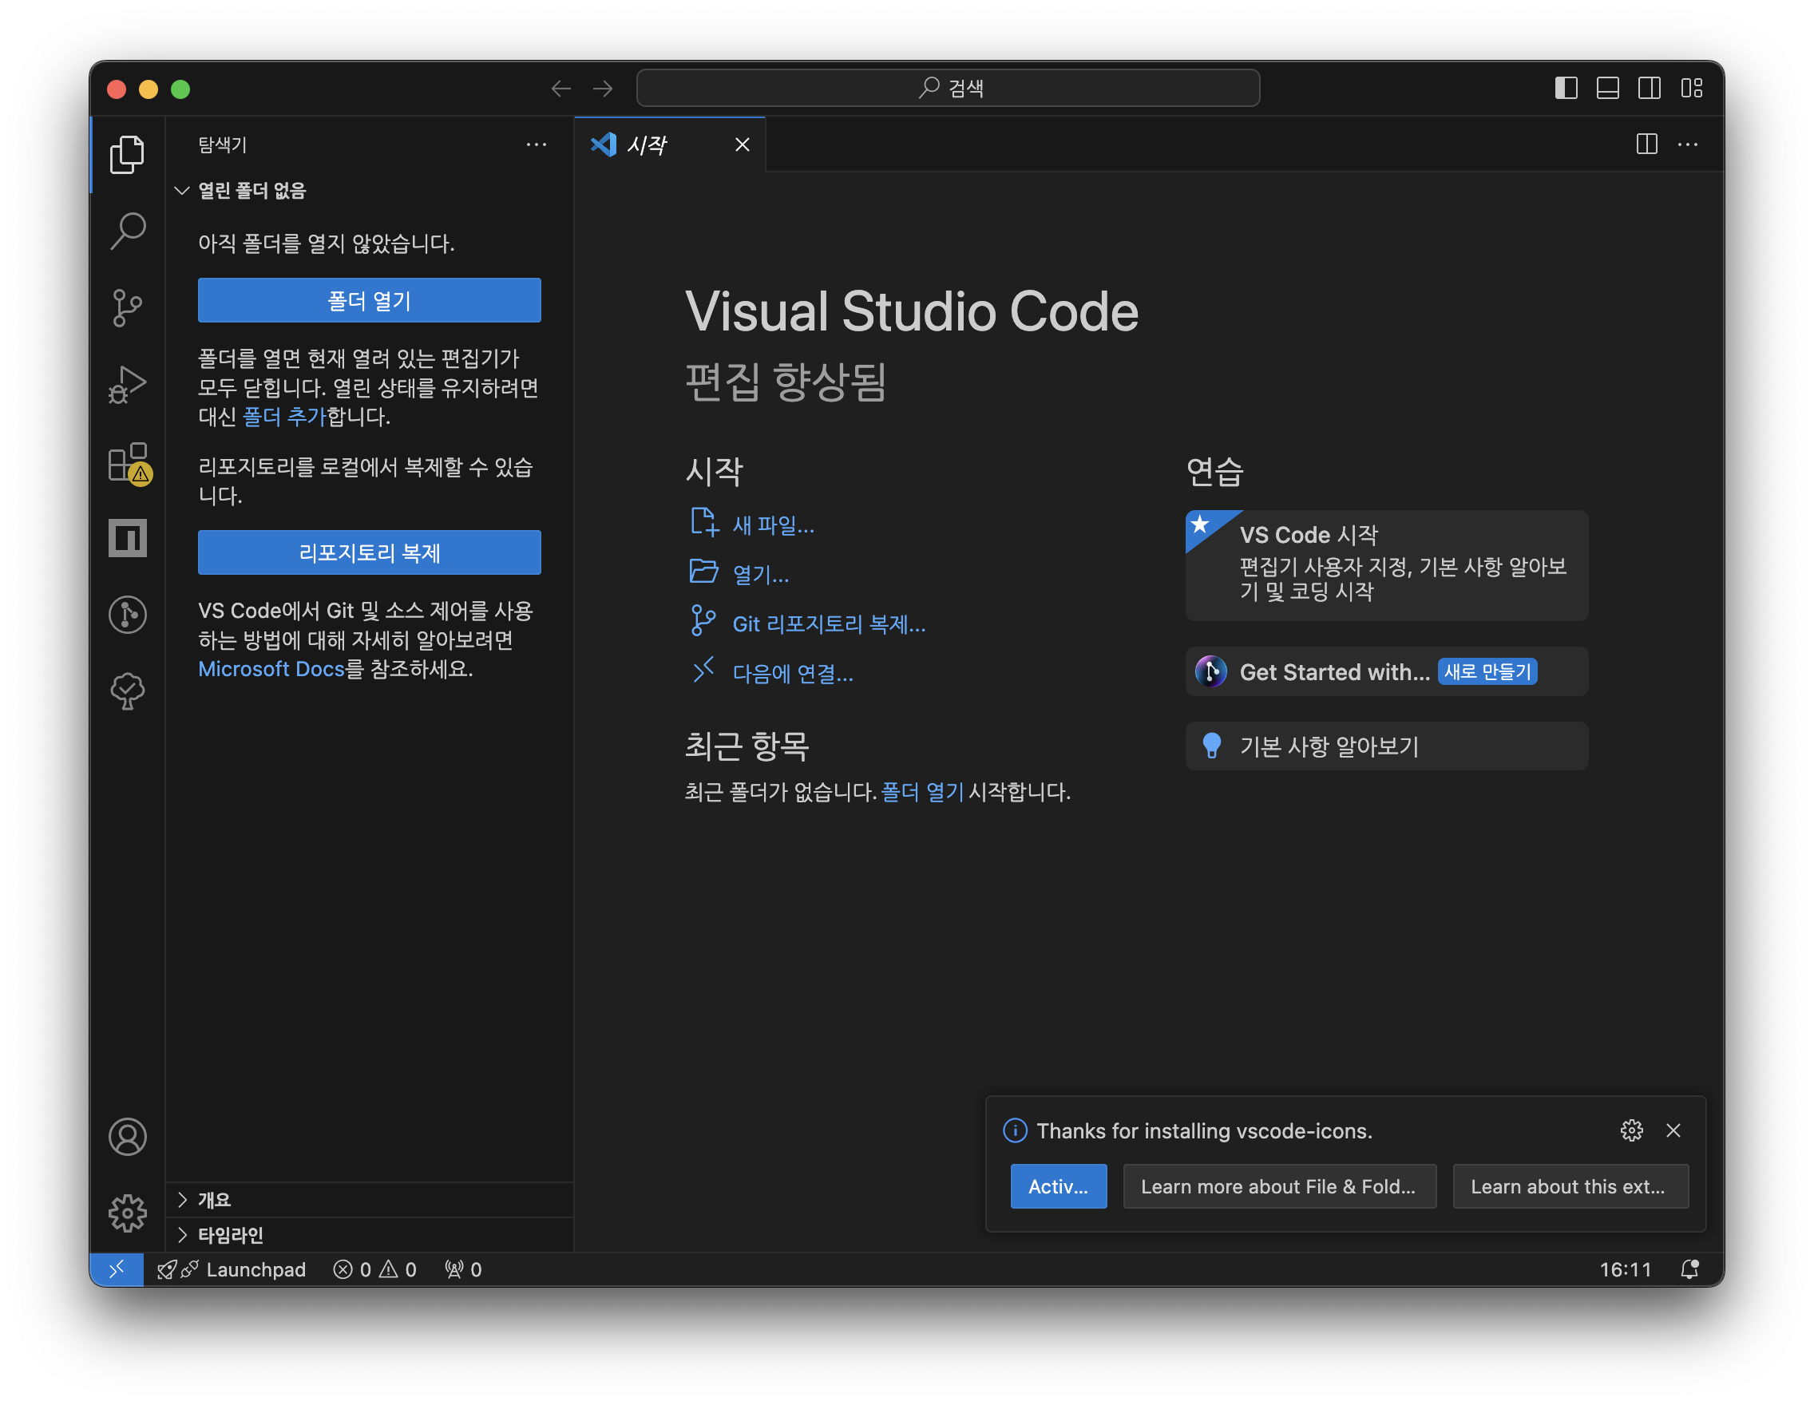The height and width of the screenshot is (1405, 1814).
Task: Expand the '타임라인' timeline section
Action: [x=230, y=1235]
